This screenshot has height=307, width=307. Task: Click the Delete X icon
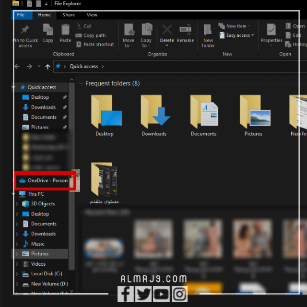click(x=167, y=30)
